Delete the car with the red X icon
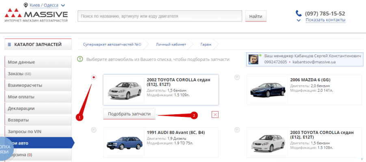The image size is (366, 162). [215, 114]
